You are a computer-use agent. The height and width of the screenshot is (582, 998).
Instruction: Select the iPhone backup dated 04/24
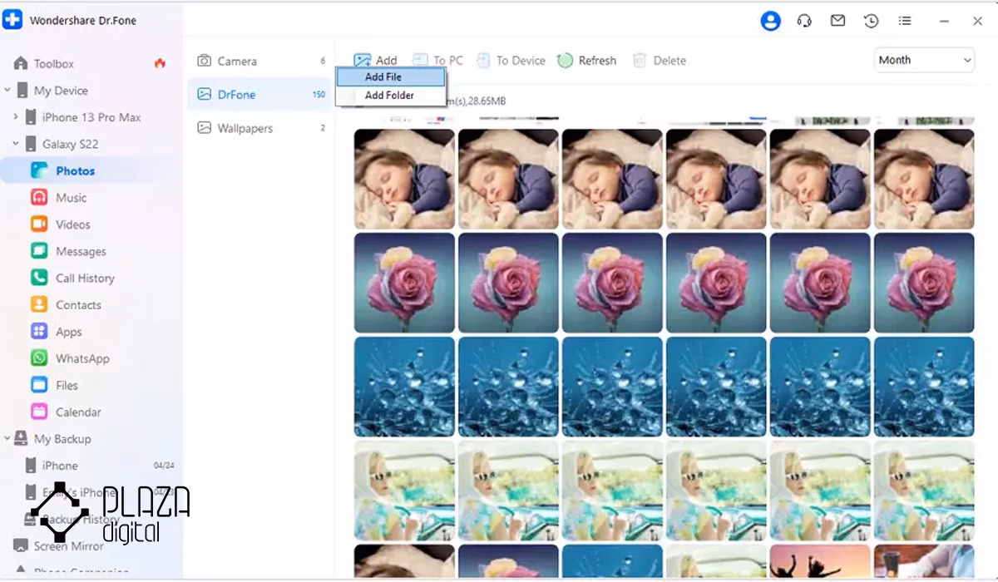[98, 466]
